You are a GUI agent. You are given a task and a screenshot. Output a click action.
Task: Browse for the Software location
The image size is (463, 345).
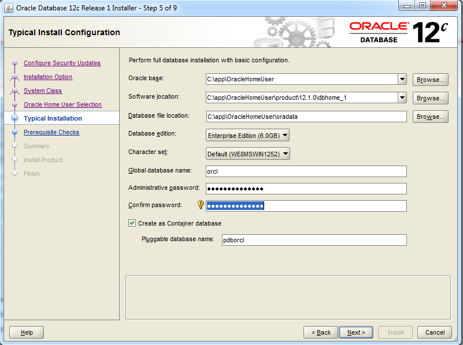click(x=430, y=98)
